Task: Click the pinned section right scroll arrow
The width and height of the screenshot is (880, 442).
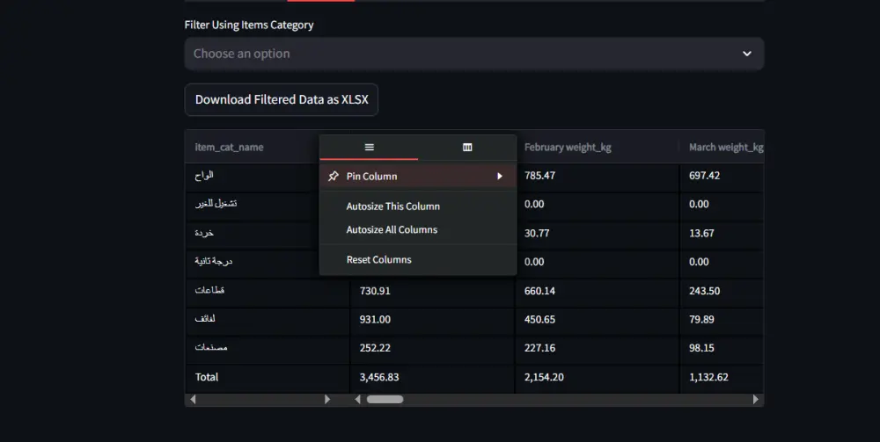Action: 327,399
